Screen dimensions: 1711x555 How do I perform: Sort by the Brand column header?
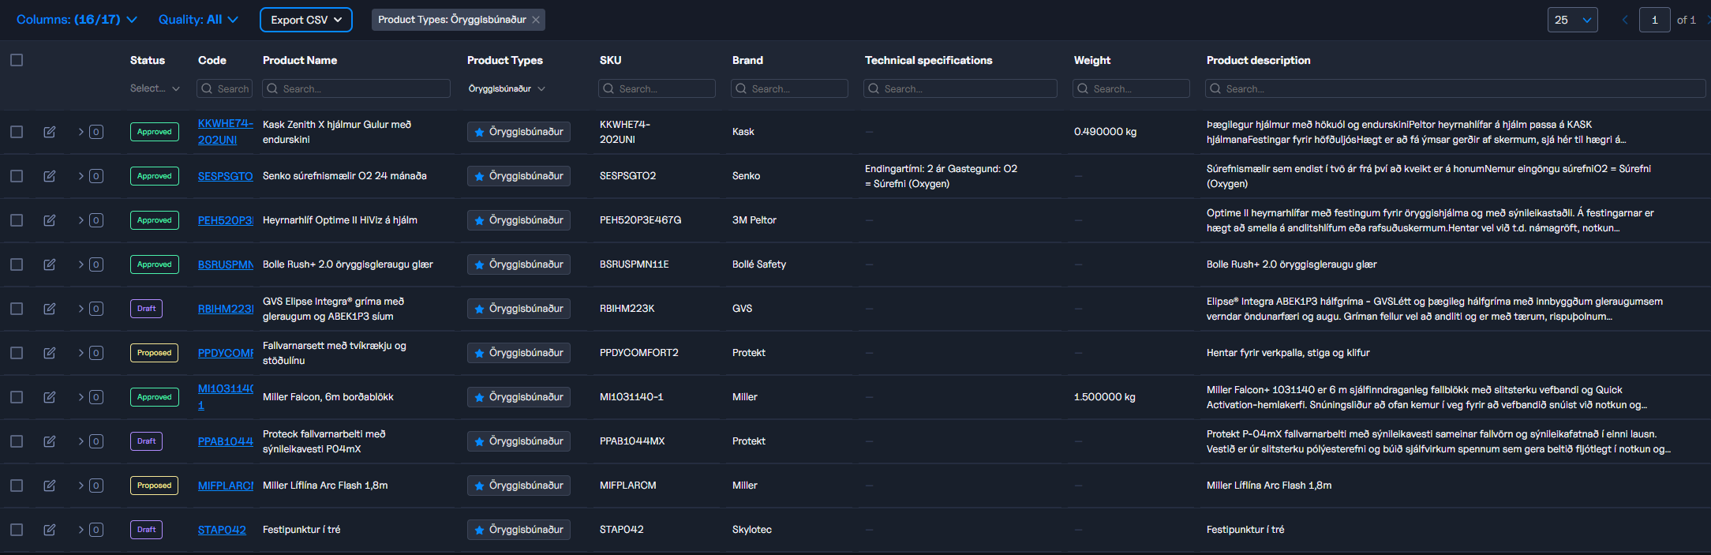click(x=747, y=60)
